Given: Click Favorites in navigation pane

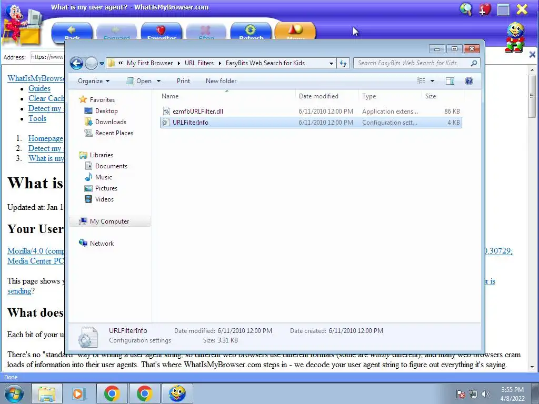Looking at the screenshot, I should point(102,99).
